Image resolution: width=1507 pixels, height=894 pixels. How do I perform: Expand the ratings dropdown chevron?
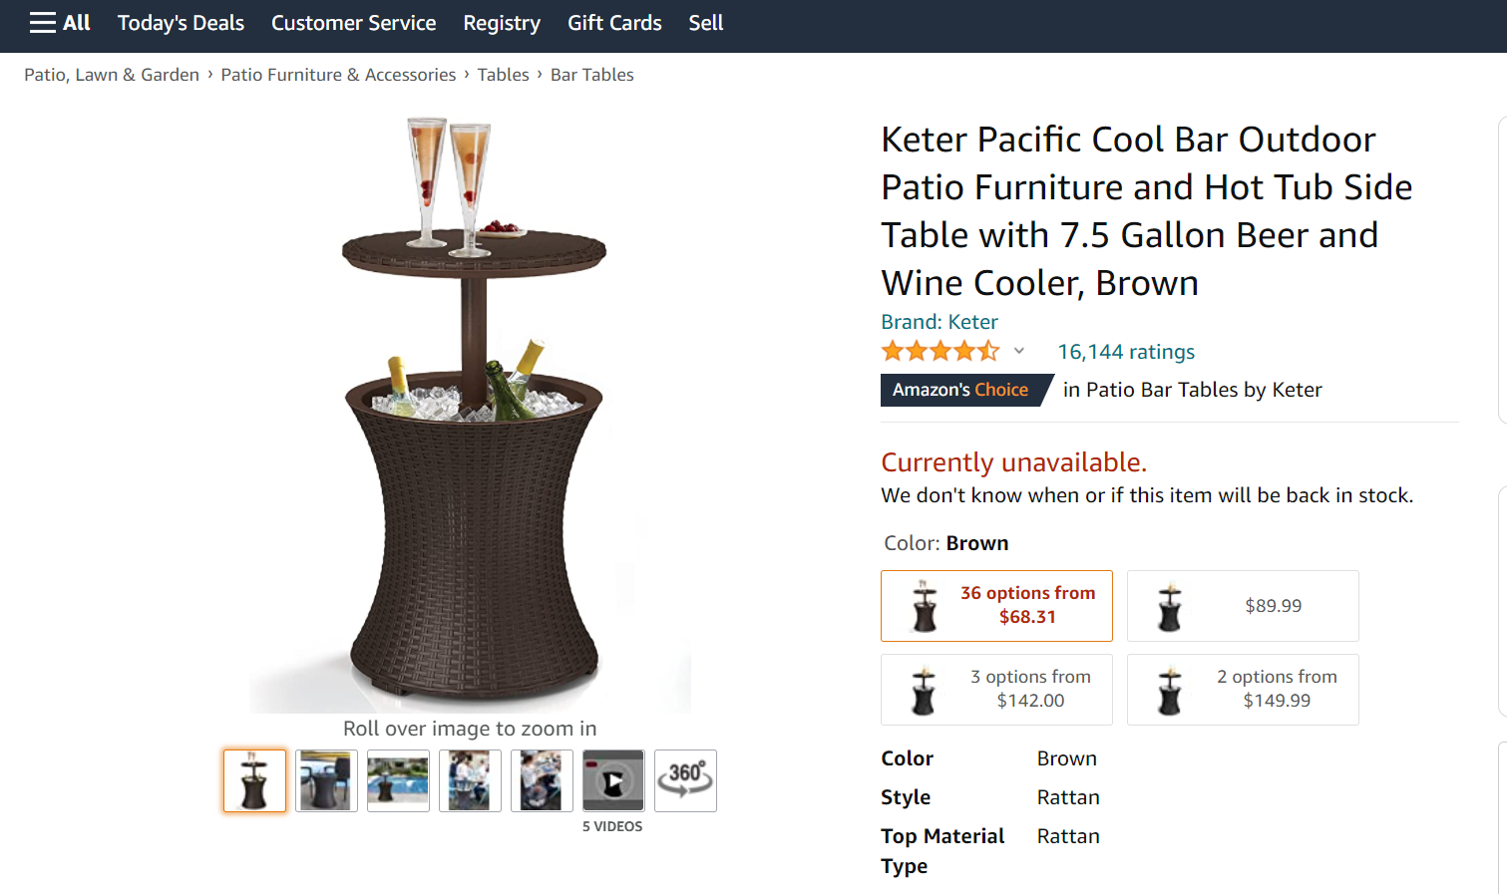tap(1018, 351)
